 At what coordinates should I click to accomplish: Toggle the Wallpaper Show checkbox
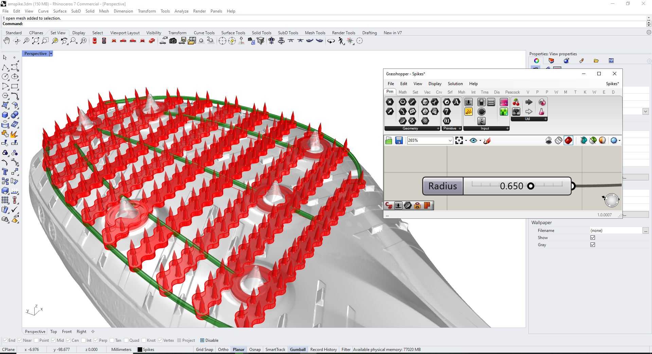coord(593,238)
